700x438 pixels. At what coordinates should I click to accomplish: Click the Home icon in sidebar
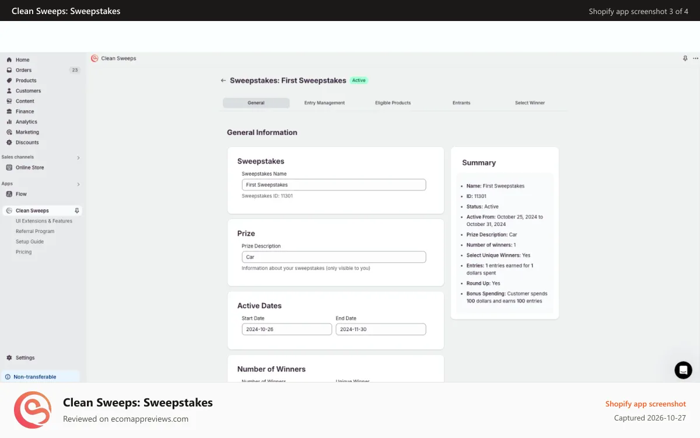coord(9,60)
